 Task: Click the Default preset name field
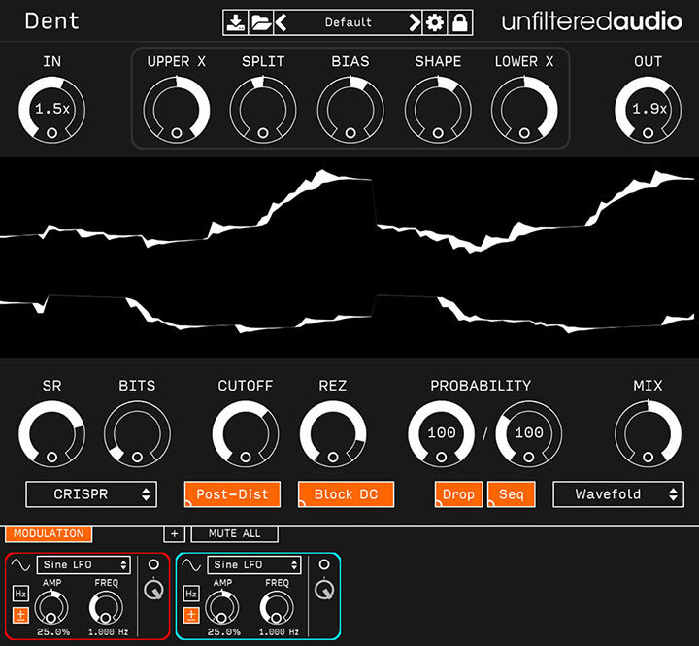(348, 22)
